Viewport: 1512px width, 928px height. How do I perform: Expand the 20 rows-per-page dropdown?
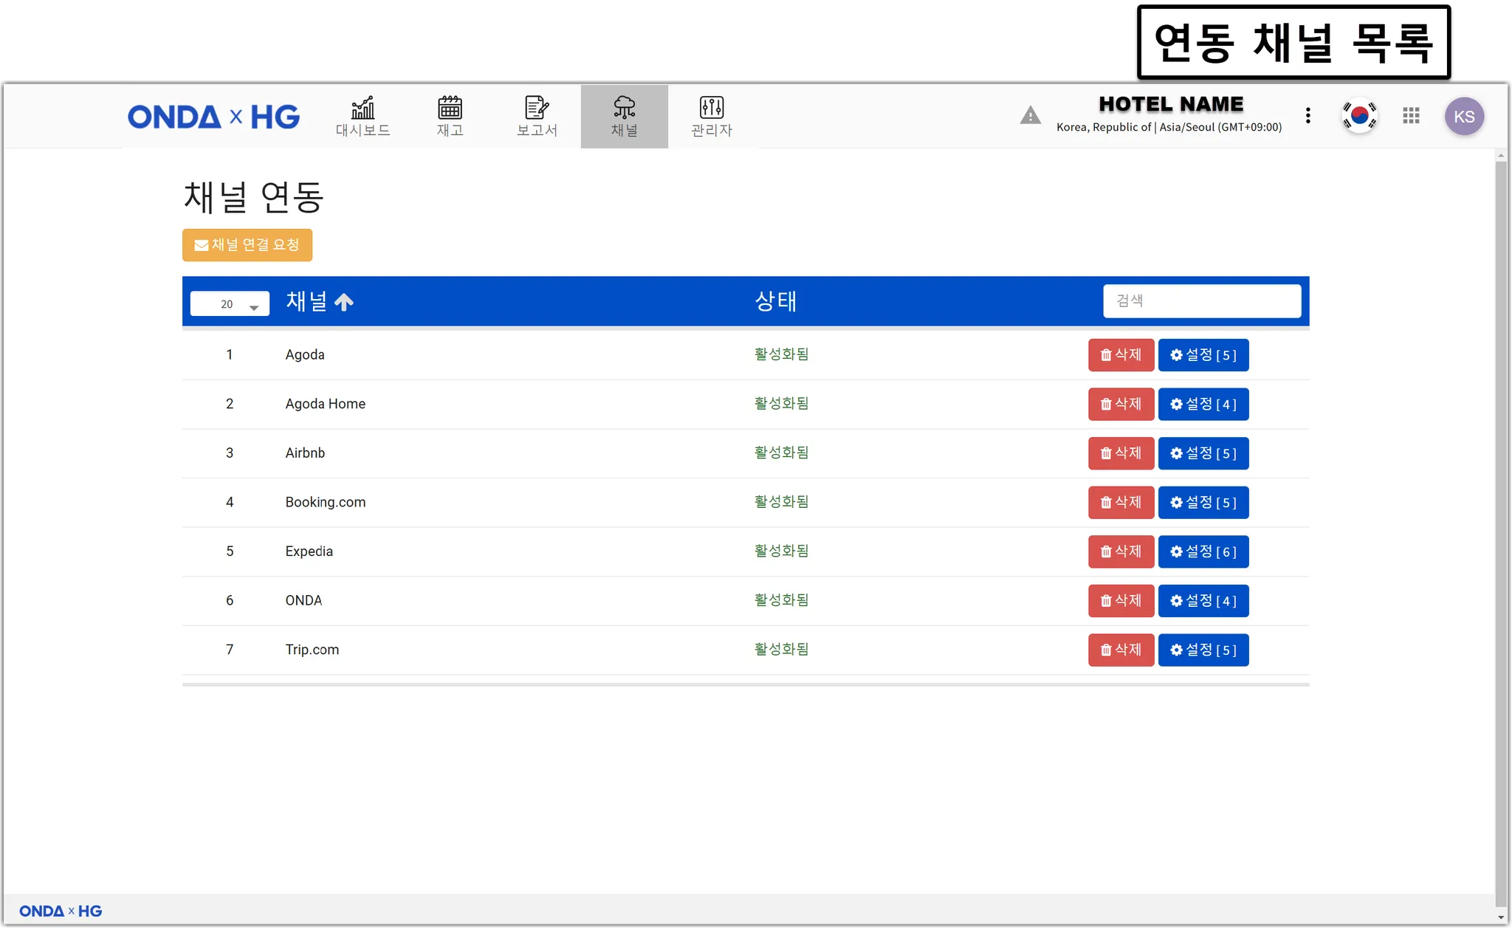[x=230, y=304]
